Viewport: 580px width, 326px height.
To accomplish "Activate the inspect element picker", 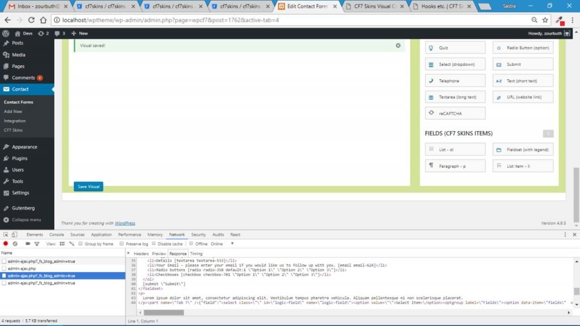I will tap(6, 234).
